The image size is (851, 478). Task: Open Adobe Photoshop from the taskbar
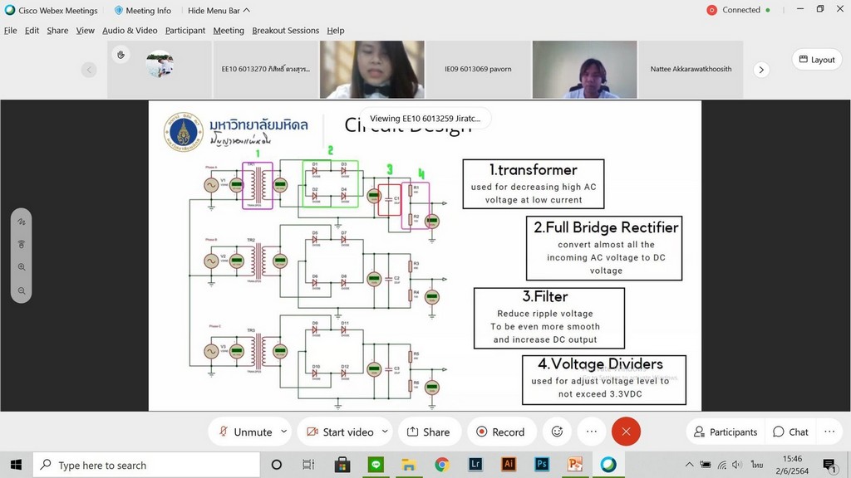coord(542,465)
